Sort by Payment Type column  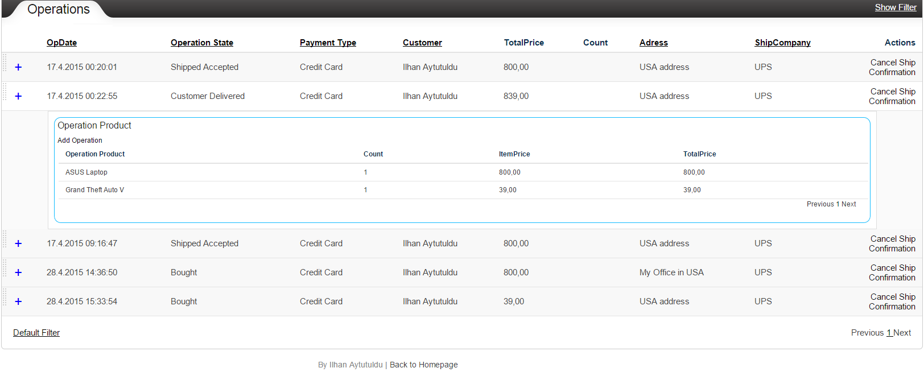328,43
